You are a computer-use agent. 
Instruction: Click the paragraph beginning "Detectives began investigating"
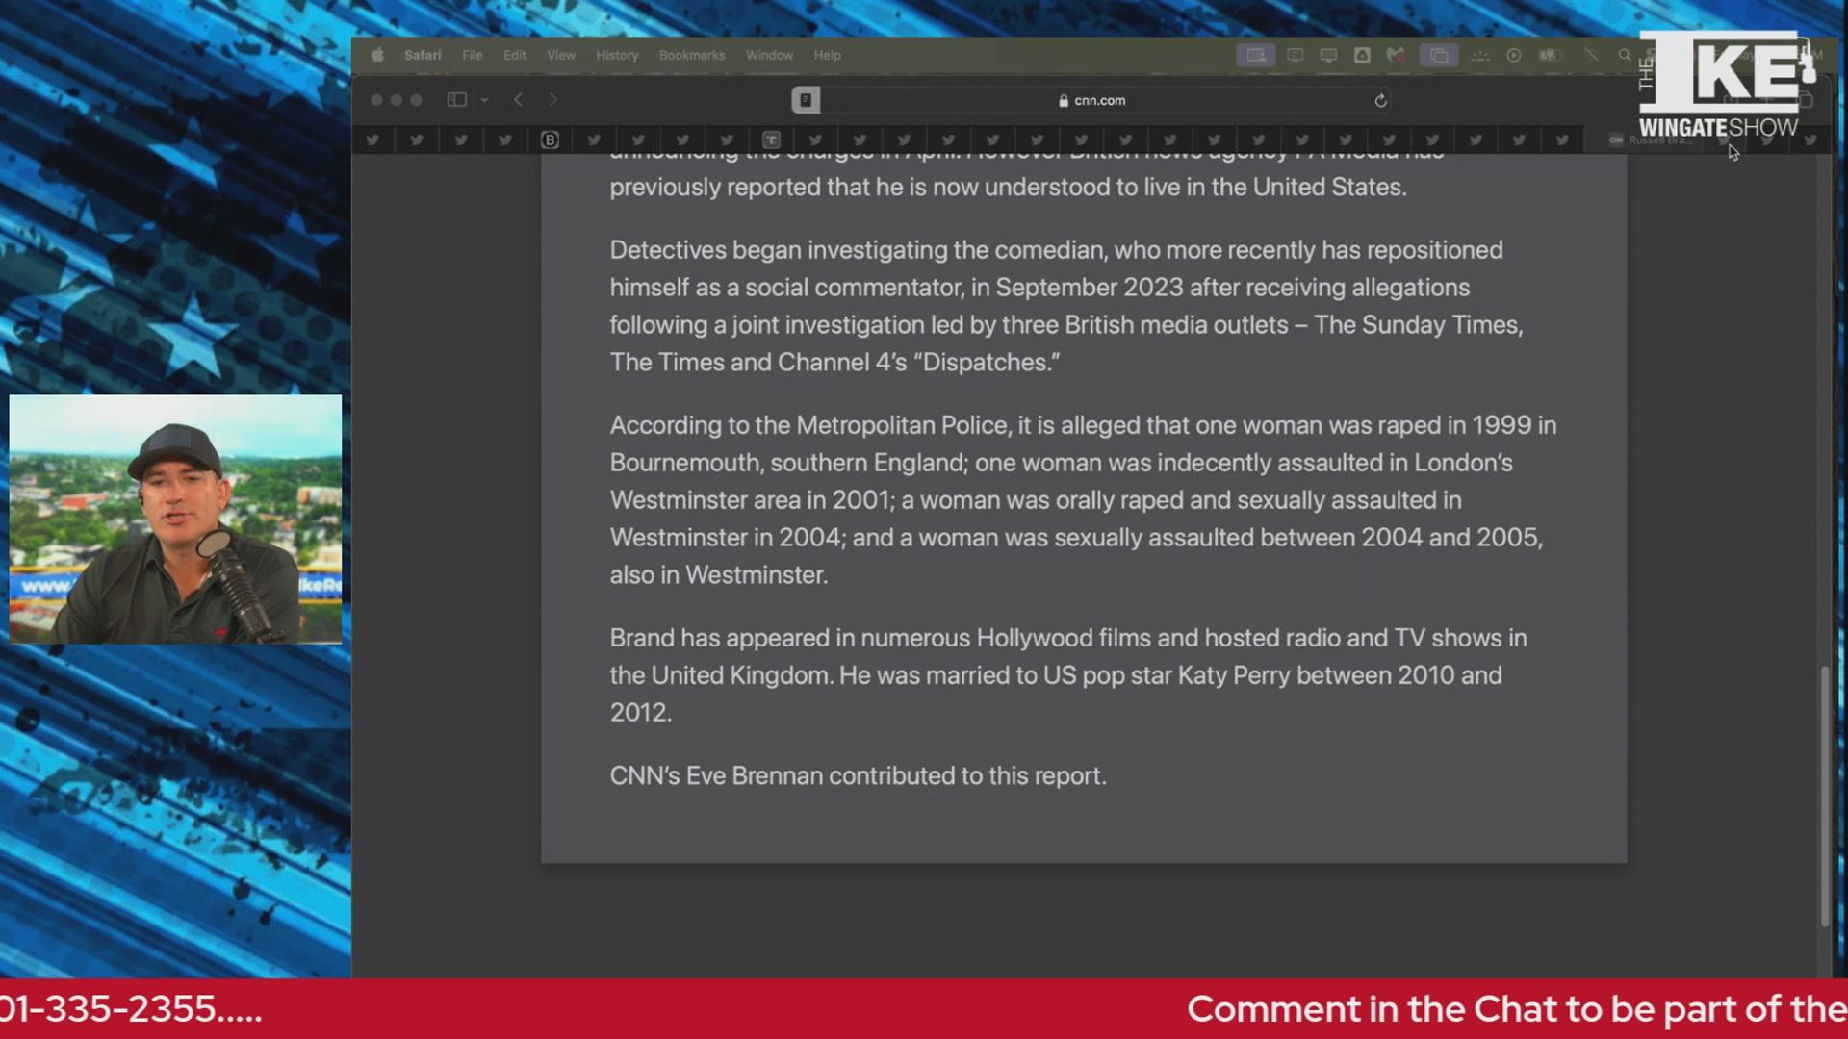click(x=1066, y=306)
